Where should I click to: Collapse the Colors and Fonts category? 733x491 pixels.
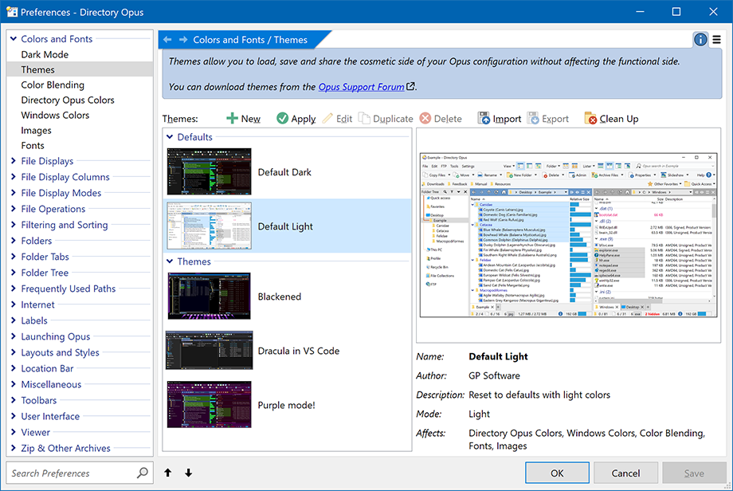point(14,39)
